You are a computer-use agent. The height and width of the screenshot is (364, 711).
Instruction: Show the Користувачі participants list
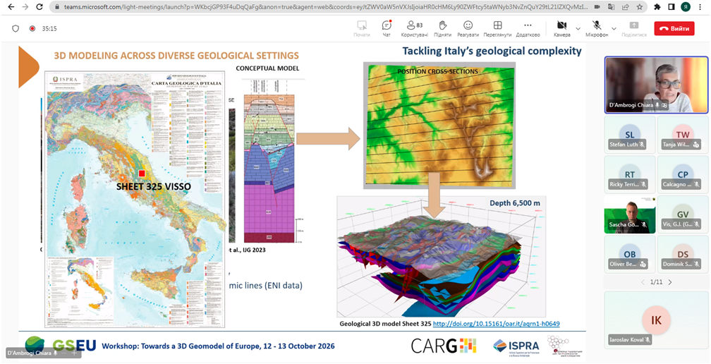pyautogui.click(x=415, y=28)
